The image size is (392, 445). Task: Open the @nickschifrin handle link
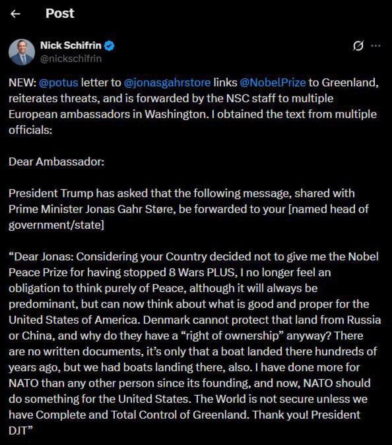point(71,59)
